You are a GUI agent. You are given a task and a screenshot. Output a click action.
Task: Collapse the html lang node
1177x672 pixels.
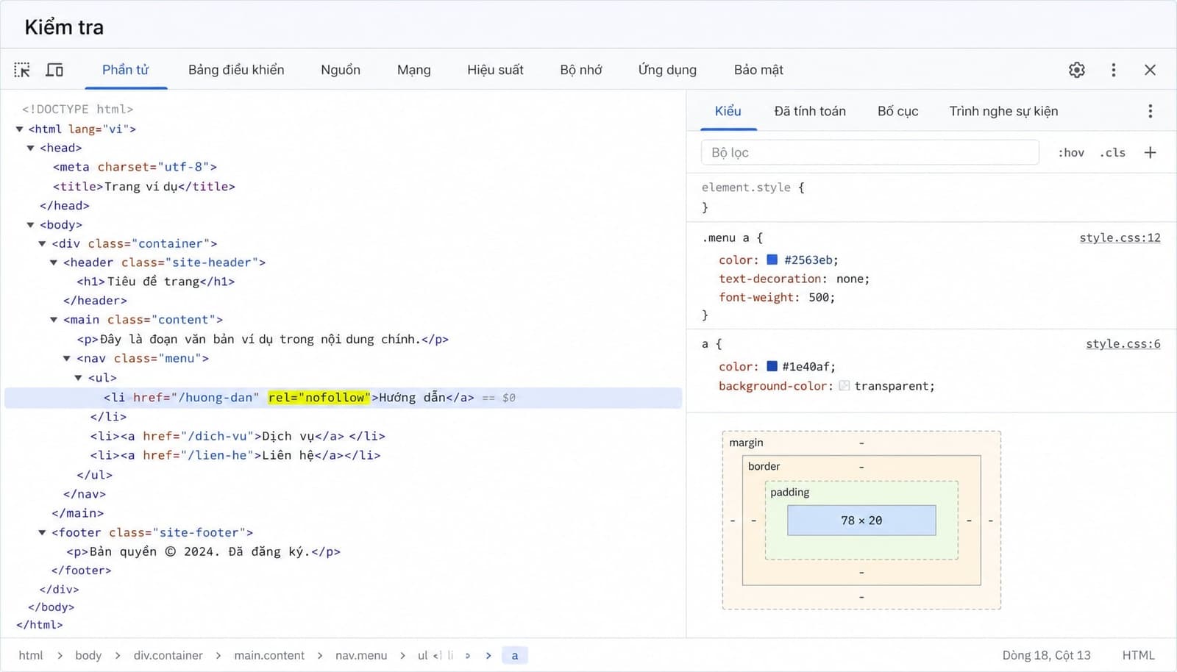point(19,129)
